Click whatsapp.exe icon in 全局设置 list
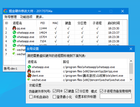Viewport: 140px width, 107px height. coord(29,67)
